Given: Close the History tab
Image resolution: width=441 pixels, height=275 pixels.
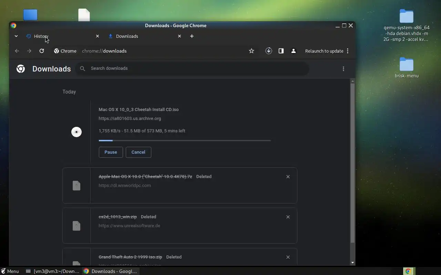Looking at the screenshot, I should point(97,36).
